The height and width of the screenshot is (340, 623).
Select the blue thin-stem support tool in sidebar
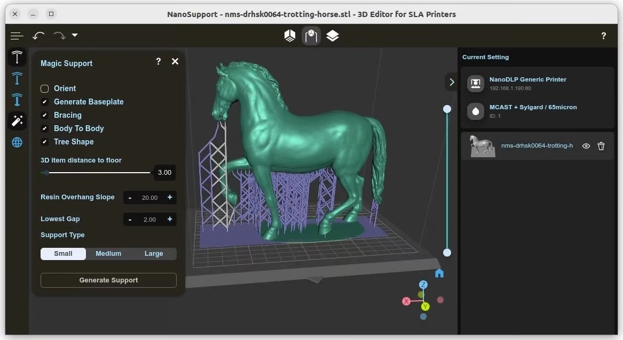17,78
